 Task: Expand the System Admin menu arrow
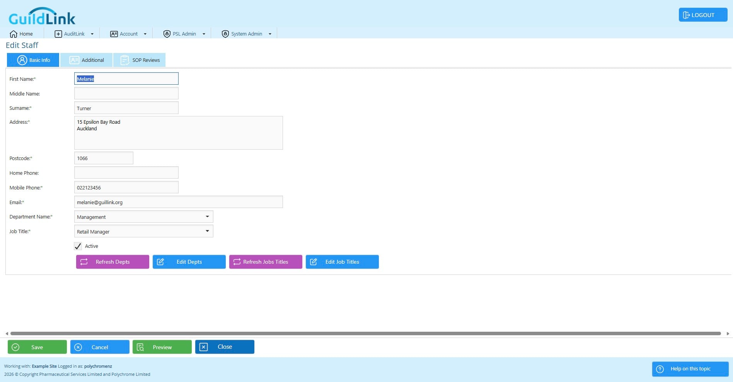(270, 34)
